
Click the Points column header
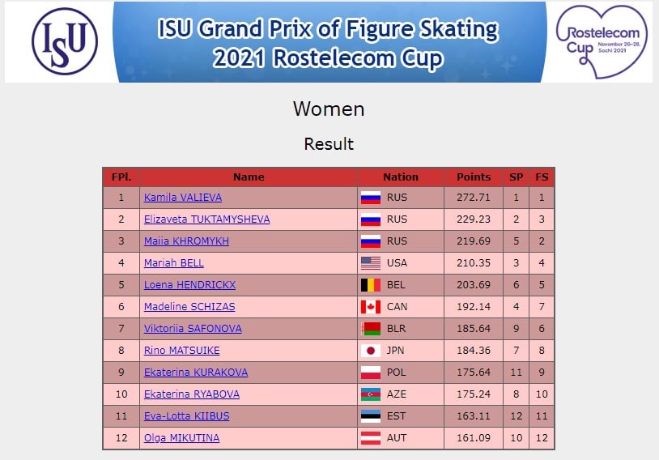click(474, 177)
